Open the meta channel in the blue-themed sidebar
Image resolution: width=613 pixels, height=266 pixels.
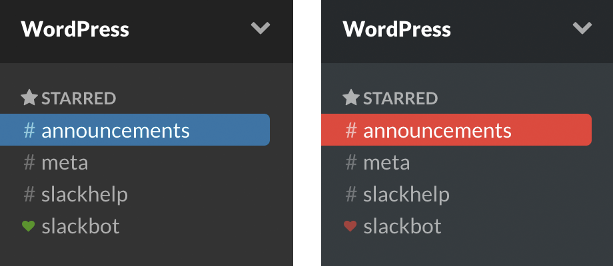(65, 162)
